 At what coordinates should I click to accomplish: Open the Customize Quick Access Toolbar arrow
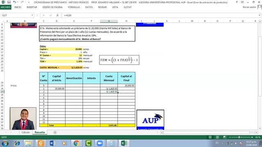(x=29, y=2)
